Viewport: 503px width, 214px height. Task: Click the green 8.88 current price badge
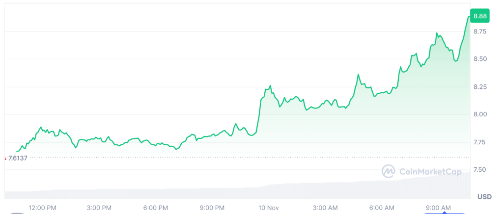tap(480, 16)
